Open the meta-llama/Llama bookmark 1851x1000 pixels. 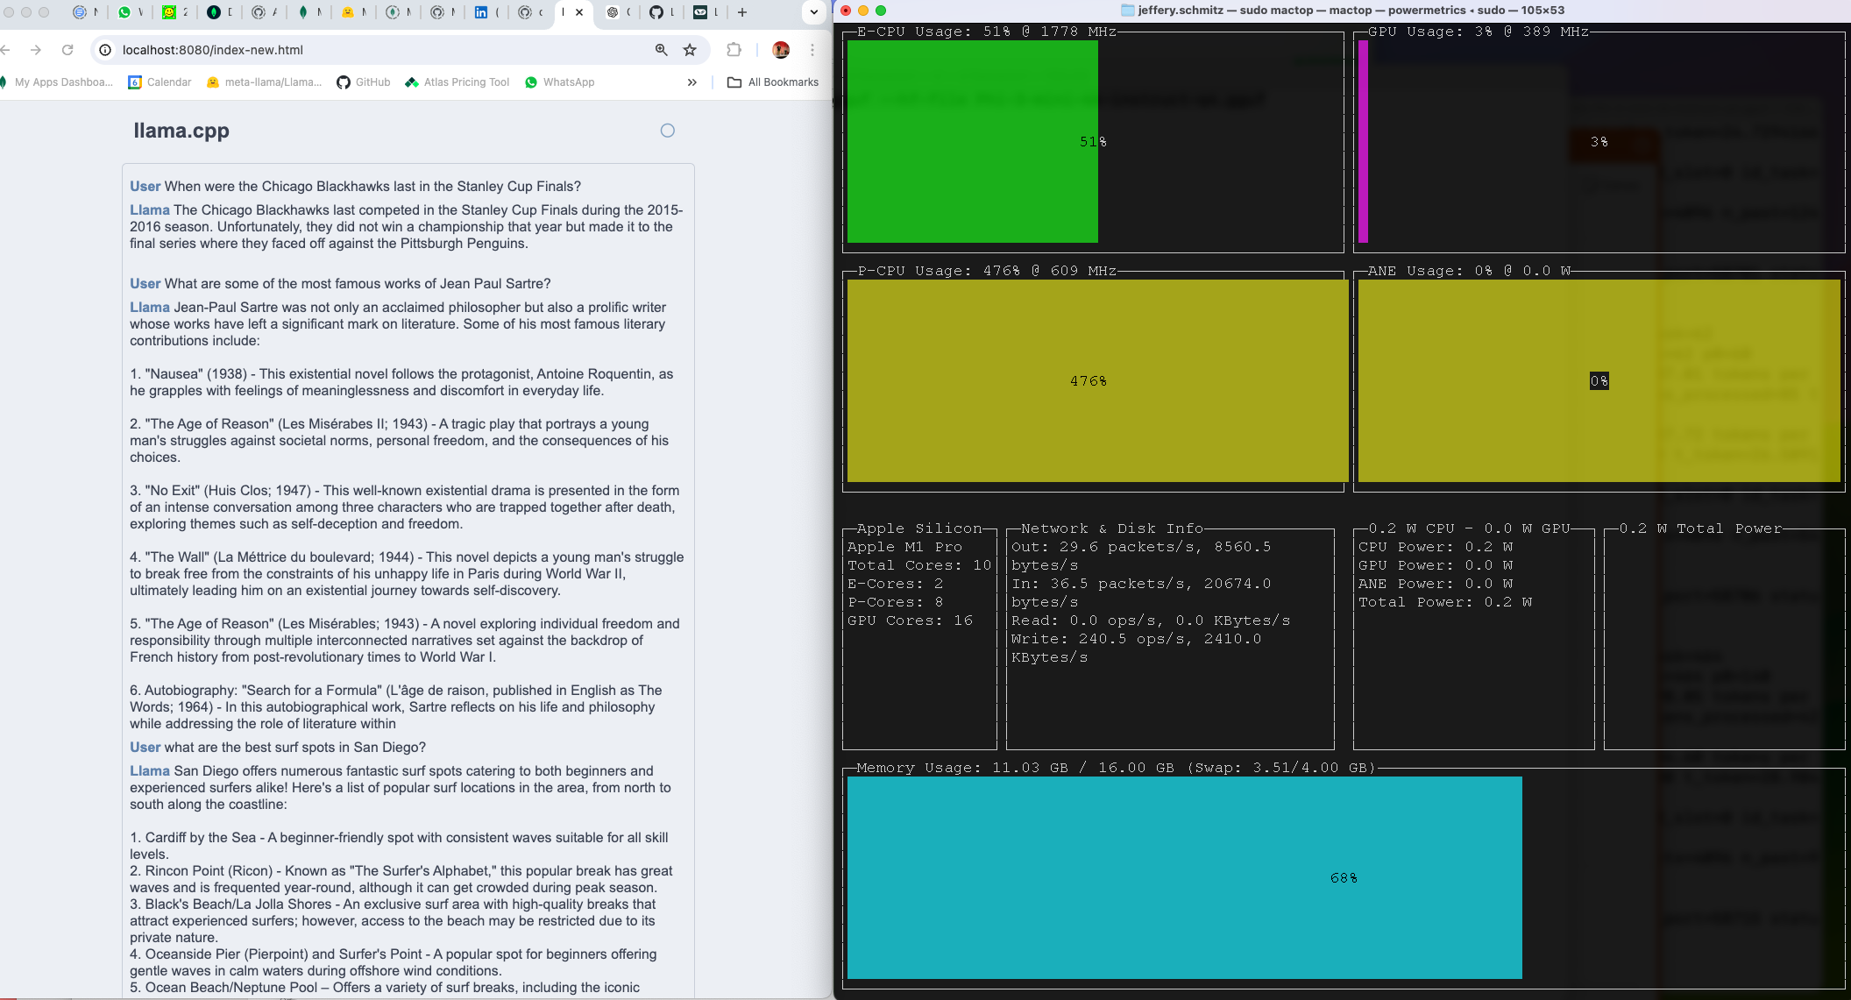(x=264, y=82)
